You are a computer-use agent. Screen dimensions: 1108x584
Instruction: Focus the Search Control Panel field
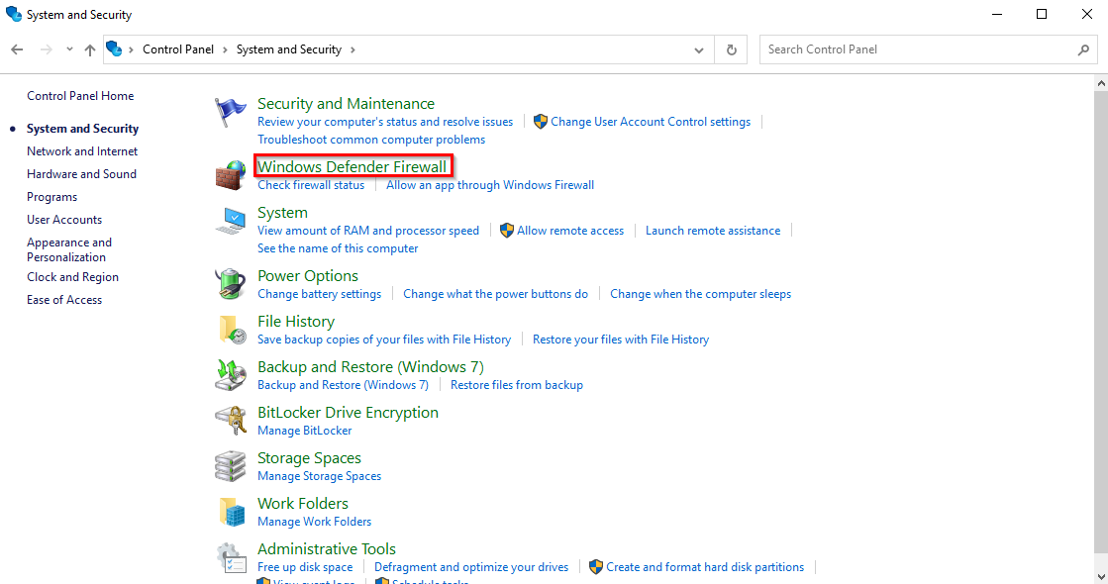[928, 49]
